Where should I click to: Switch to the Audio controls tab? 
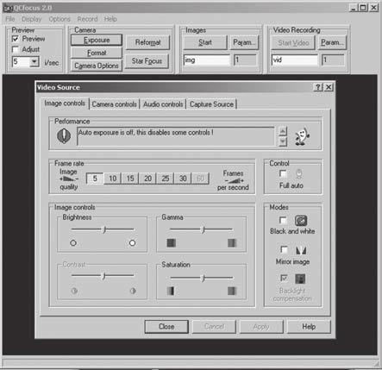[x=163, y=104]
